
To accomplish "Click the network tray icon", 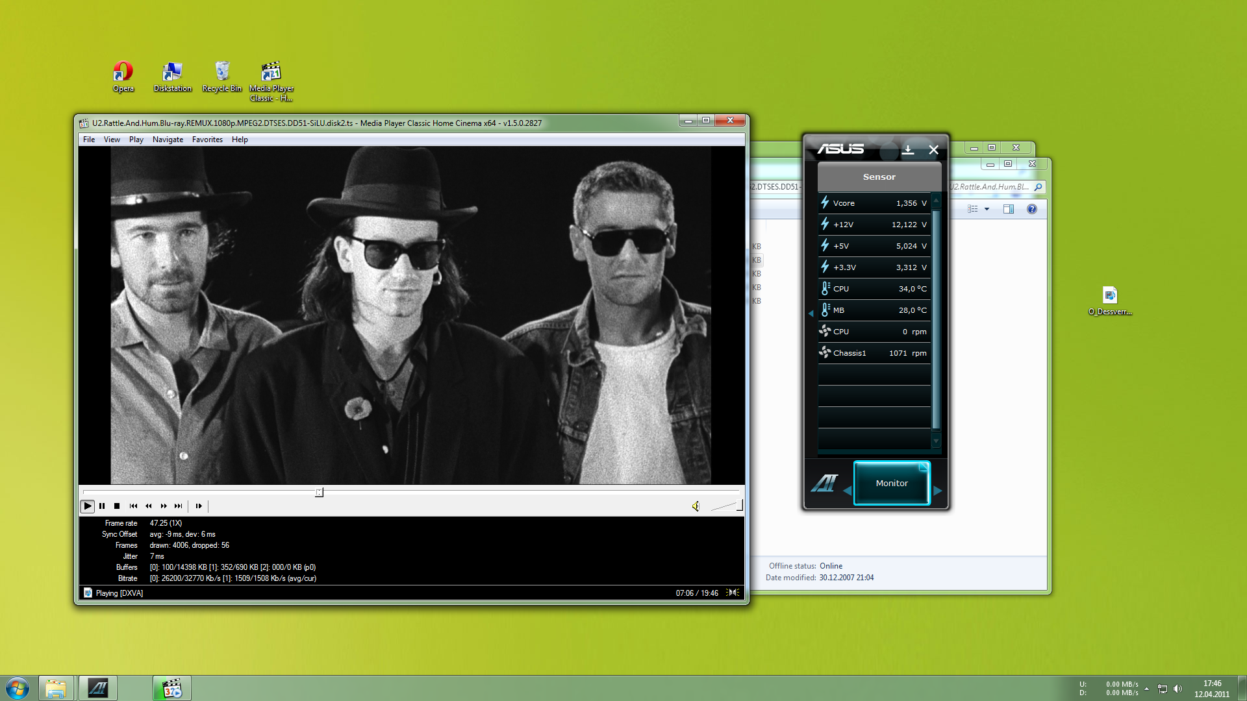I will [x=1162, y=689].
